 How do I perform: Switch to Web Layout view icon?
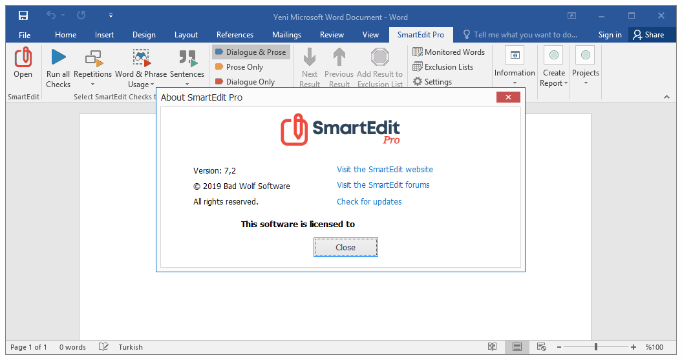point(542,346)
